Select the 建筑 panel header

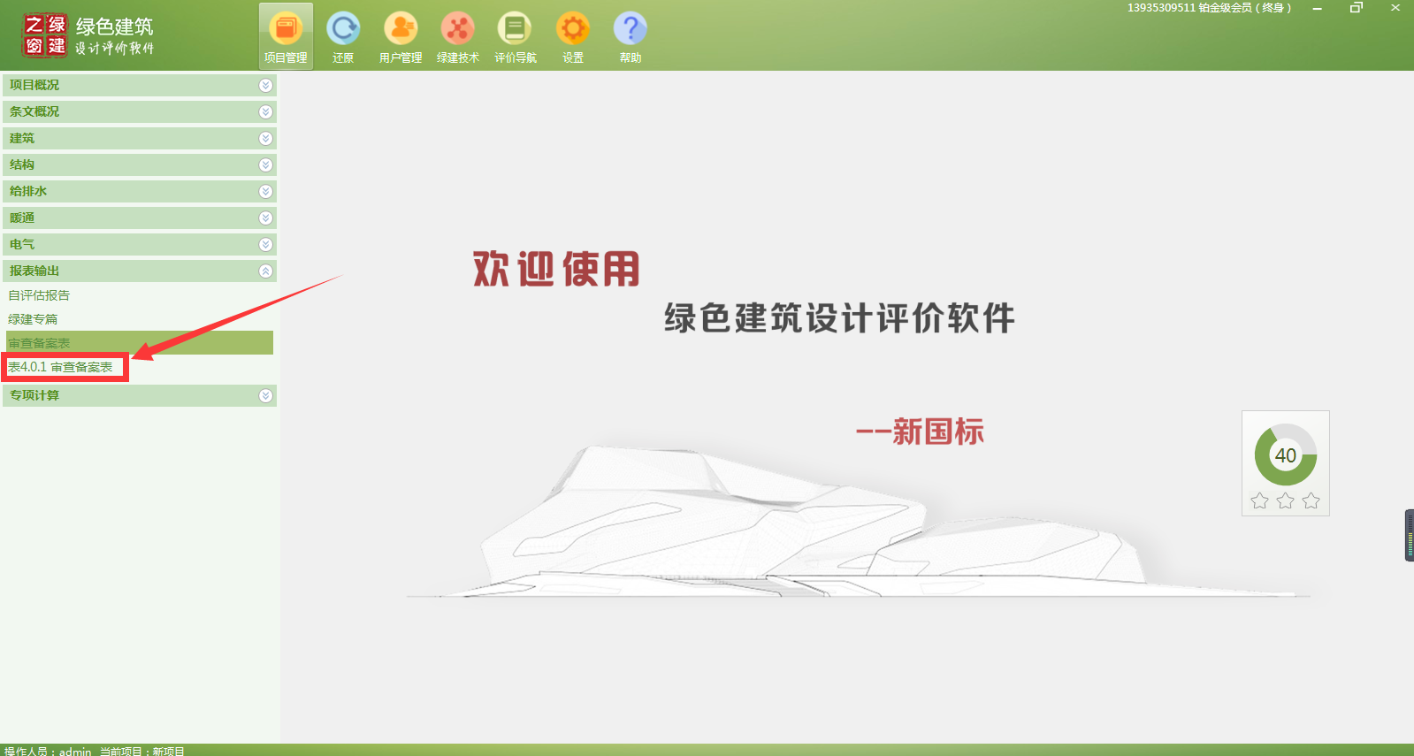(133, 138)
